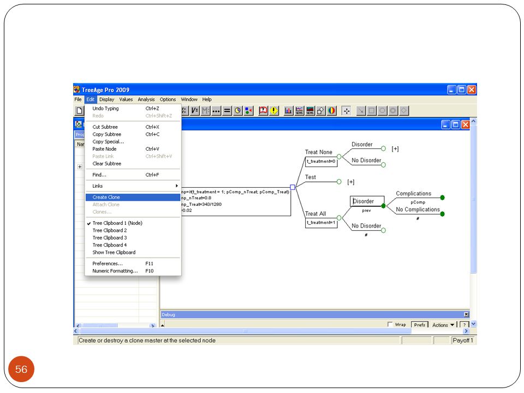This screenshot has height=393, width=524.
Task: Click the grayed diagonal arrow tool icon
Action: (361, 111)
